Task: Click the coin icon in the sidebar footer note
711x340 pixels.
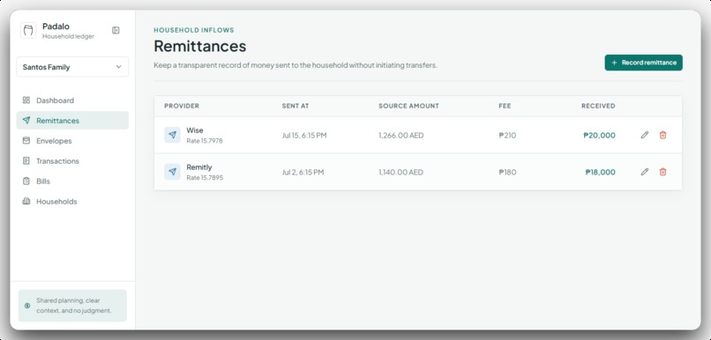Action: pos(27,306)
